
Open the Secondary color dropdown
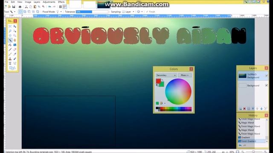tap(166, 75)
